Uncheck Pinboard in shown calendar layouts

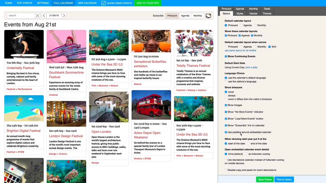click(226, 36)
